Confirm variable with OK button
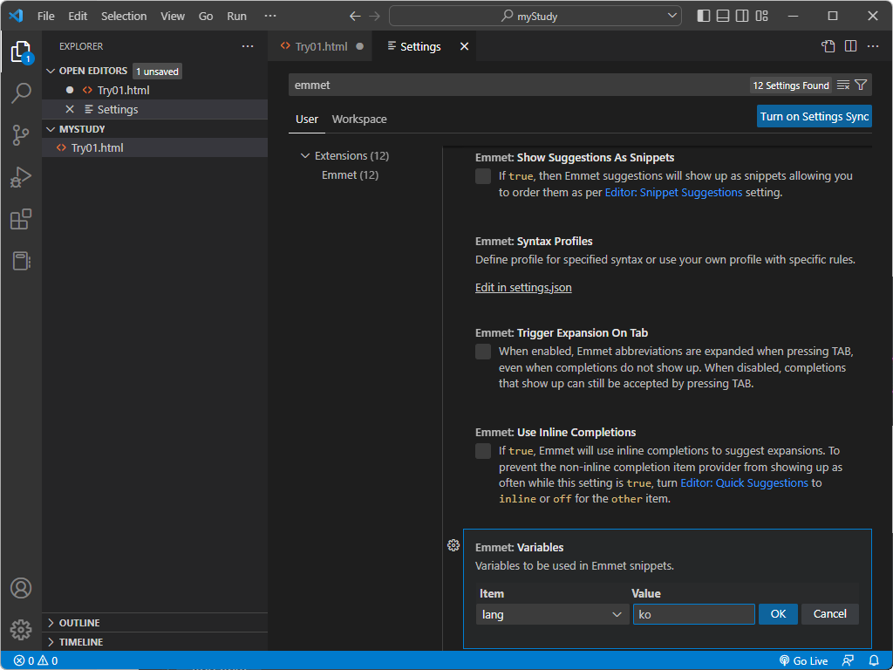This screenshot has height=670, width=893. tap(778, 614)
